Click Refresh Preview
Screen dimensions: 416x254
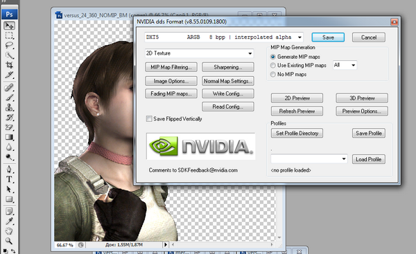pyautogui.click(x=297, y=111)
